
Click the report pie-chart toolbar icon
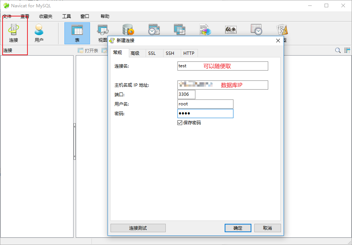(x=205, y=30)
